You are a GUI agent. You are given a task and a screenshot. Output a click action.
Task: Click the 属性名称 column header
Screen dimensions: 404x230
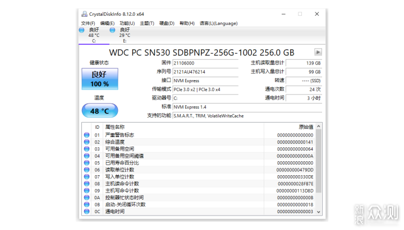tap(183, 127)
